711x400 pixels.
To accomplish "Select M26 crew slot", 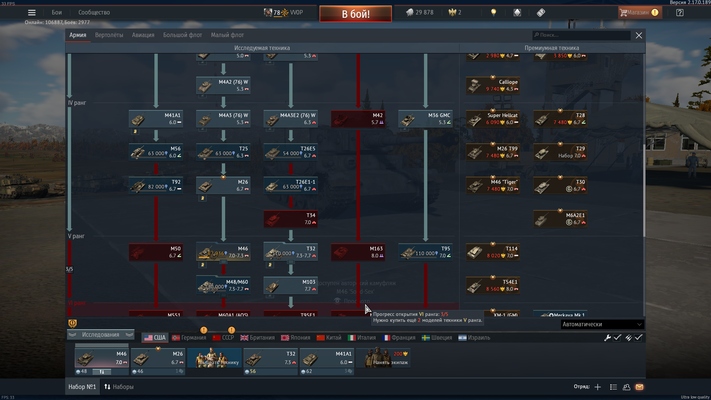I will (x=158, y=358).
